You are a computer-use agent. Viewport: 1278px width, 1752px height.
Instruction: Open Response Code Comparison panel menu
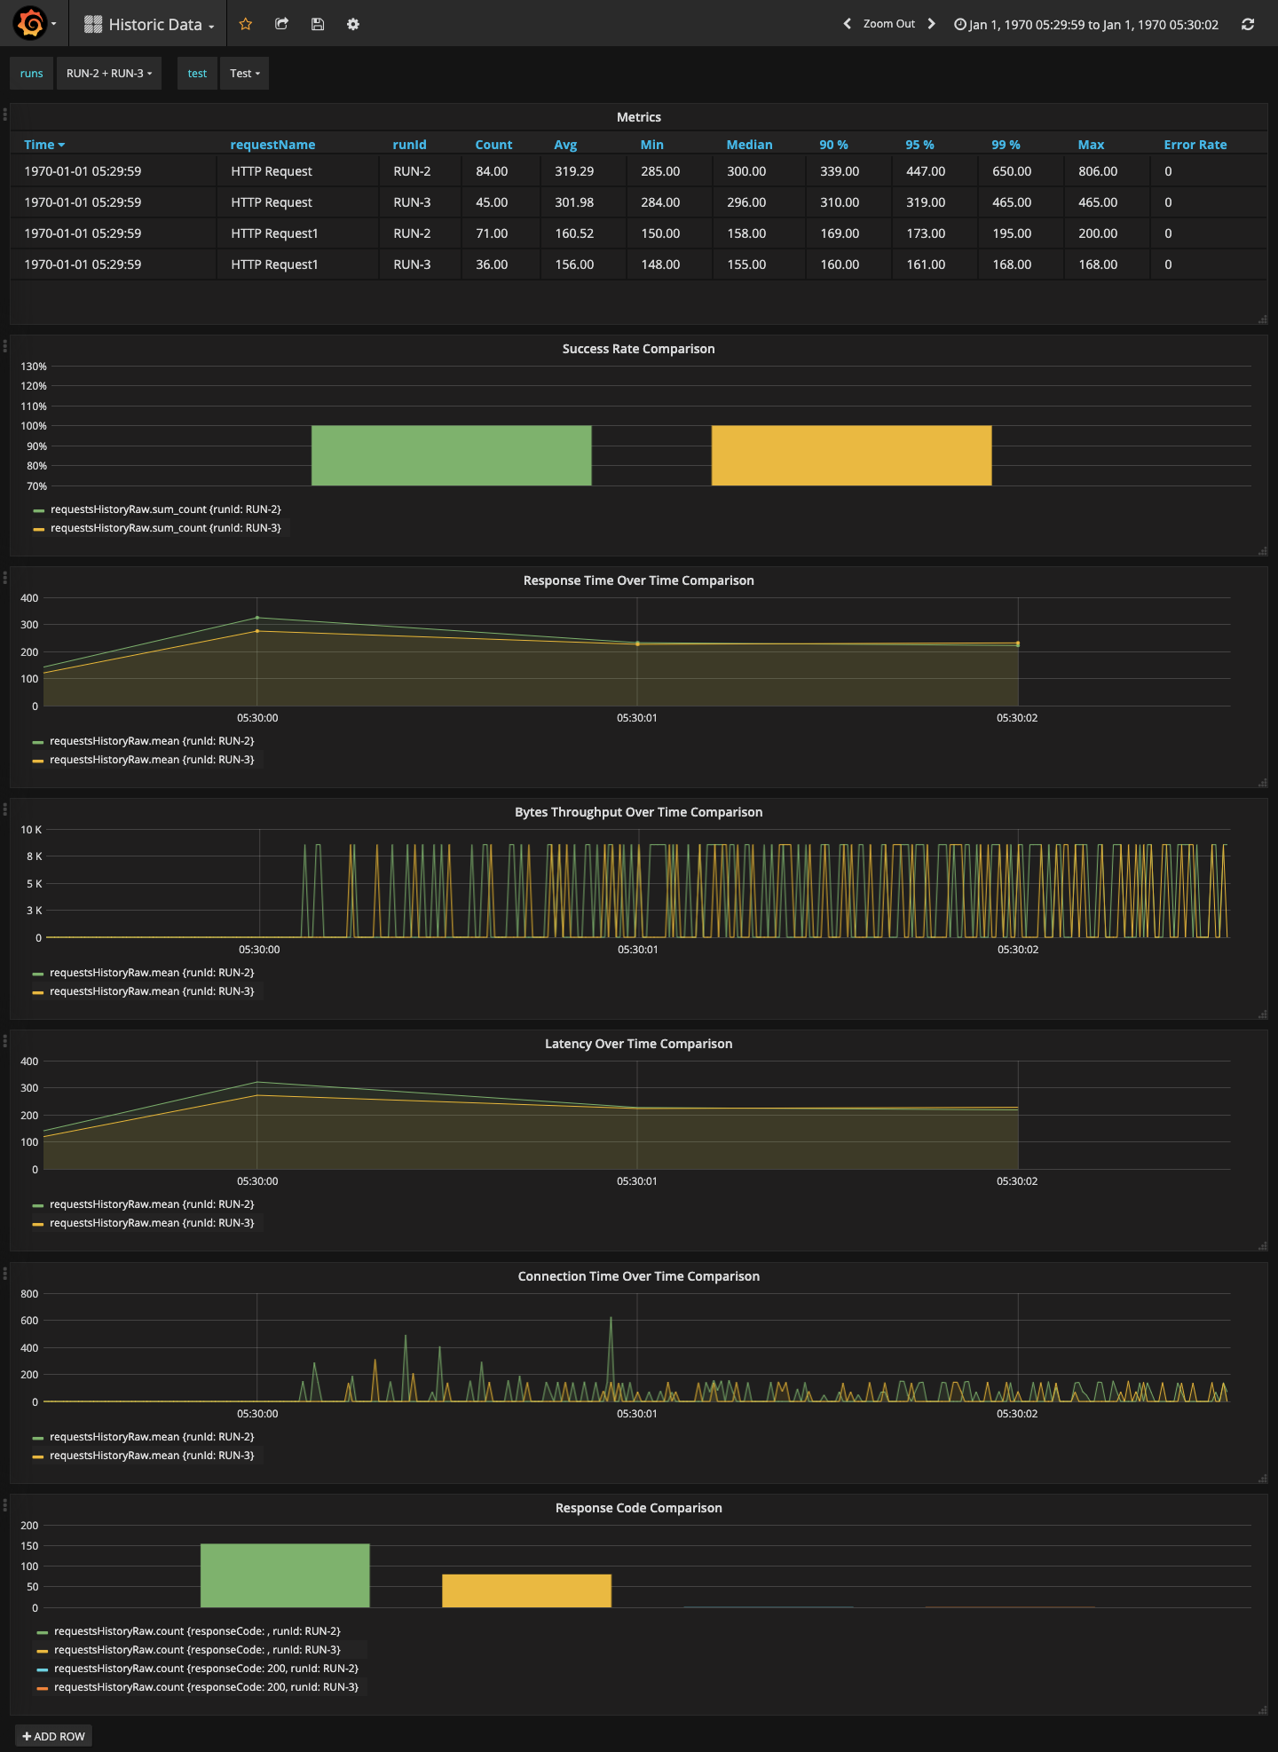click(x=639, y=1508)
